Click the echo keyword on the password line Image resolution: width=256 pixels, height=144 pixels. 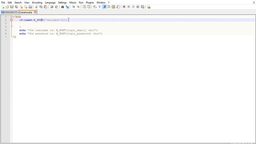click(x=22, y=34)
